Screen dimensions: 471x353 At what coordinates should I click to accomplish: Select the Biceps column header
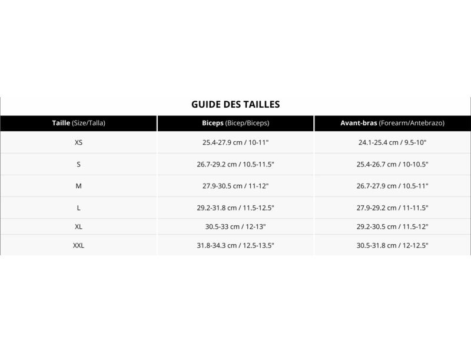click(235, 123)
